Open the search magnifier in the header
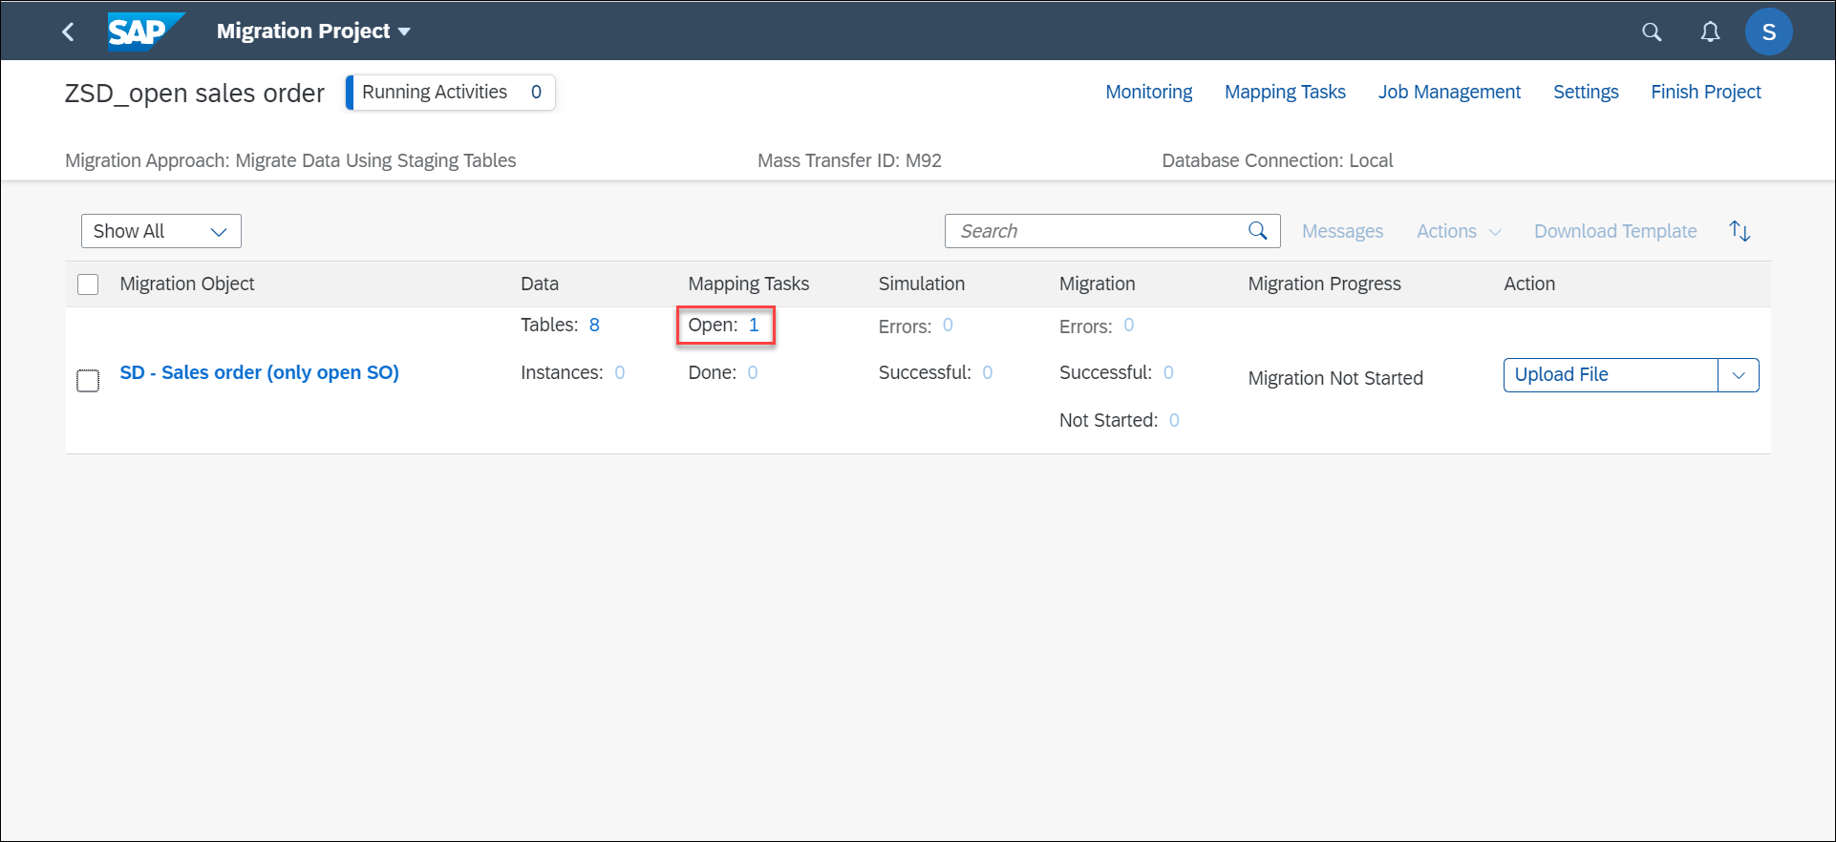Viewport: 1836px width, 842px height. 1652,32
